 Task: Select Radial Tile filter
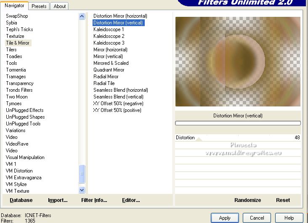(104, 83)
